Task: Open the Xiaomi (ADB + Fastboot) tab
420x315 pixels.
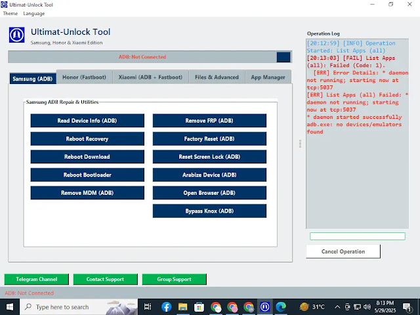Action: pos(150,77)
